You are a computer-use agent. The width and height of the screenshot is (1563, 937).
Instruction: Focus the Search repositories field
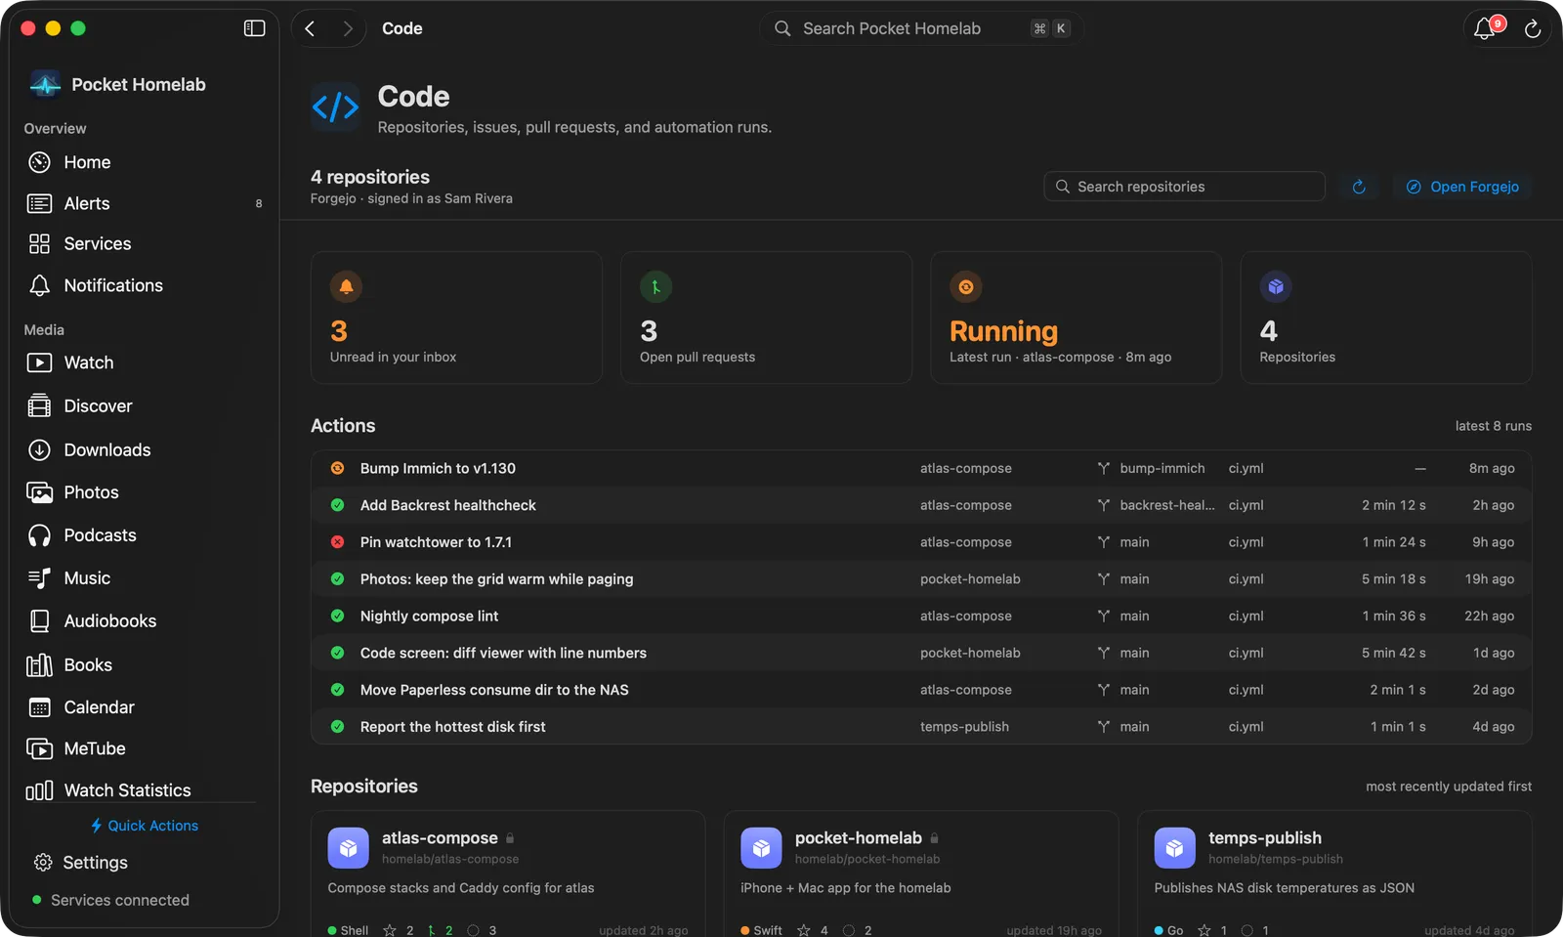1184,187
